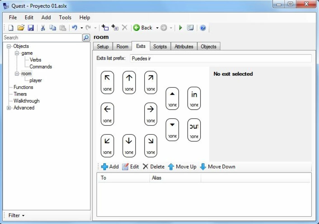
Task: Switch to the Scripts tab
Action: pyautogui.click(x=160, y=46)
